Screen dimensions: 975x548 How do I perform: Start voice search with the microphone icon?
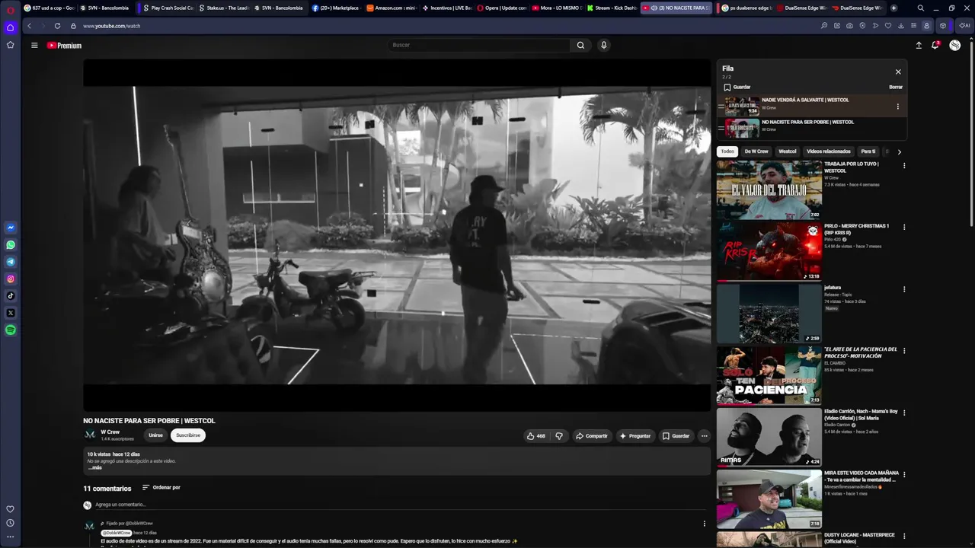point(604,46)
